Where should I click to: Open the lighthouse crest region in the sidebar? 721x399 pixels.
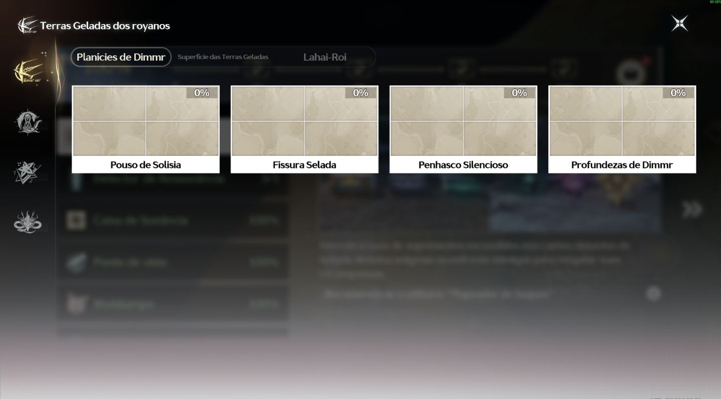pos(28,122)
